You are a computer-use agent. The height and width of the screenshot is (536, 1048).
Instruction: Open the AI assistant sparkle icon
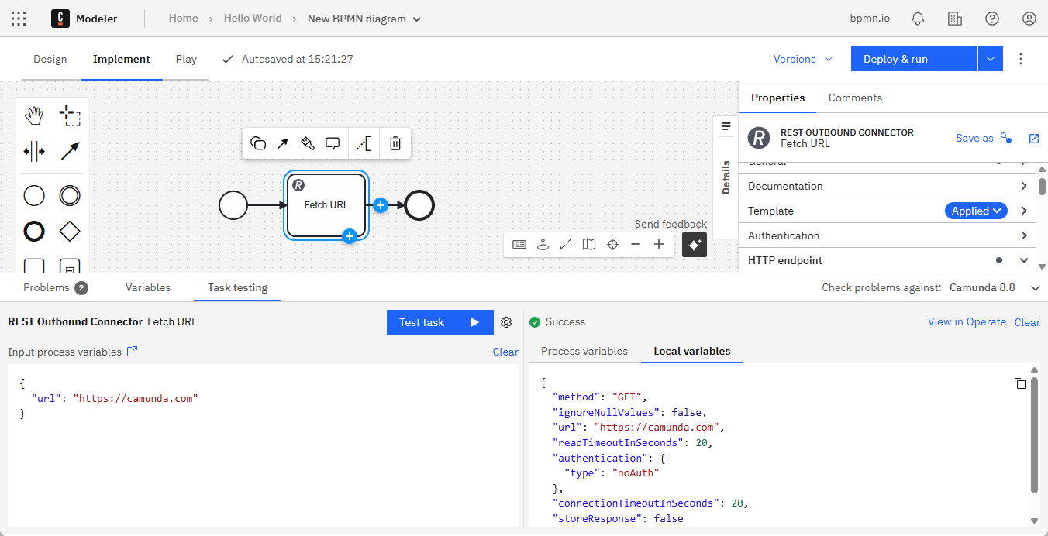[x=694, y=244]
